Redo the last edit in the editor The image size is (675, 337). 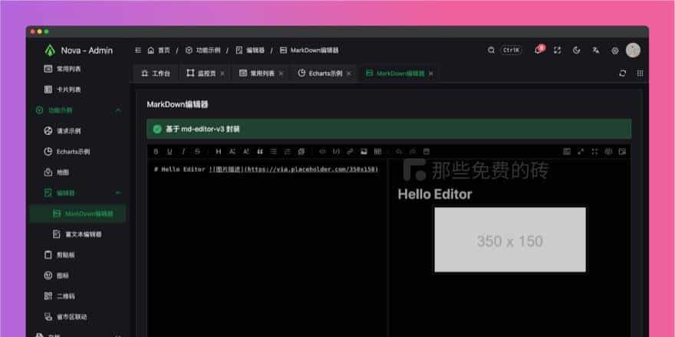pyautogui.click(x=413, y=152)
